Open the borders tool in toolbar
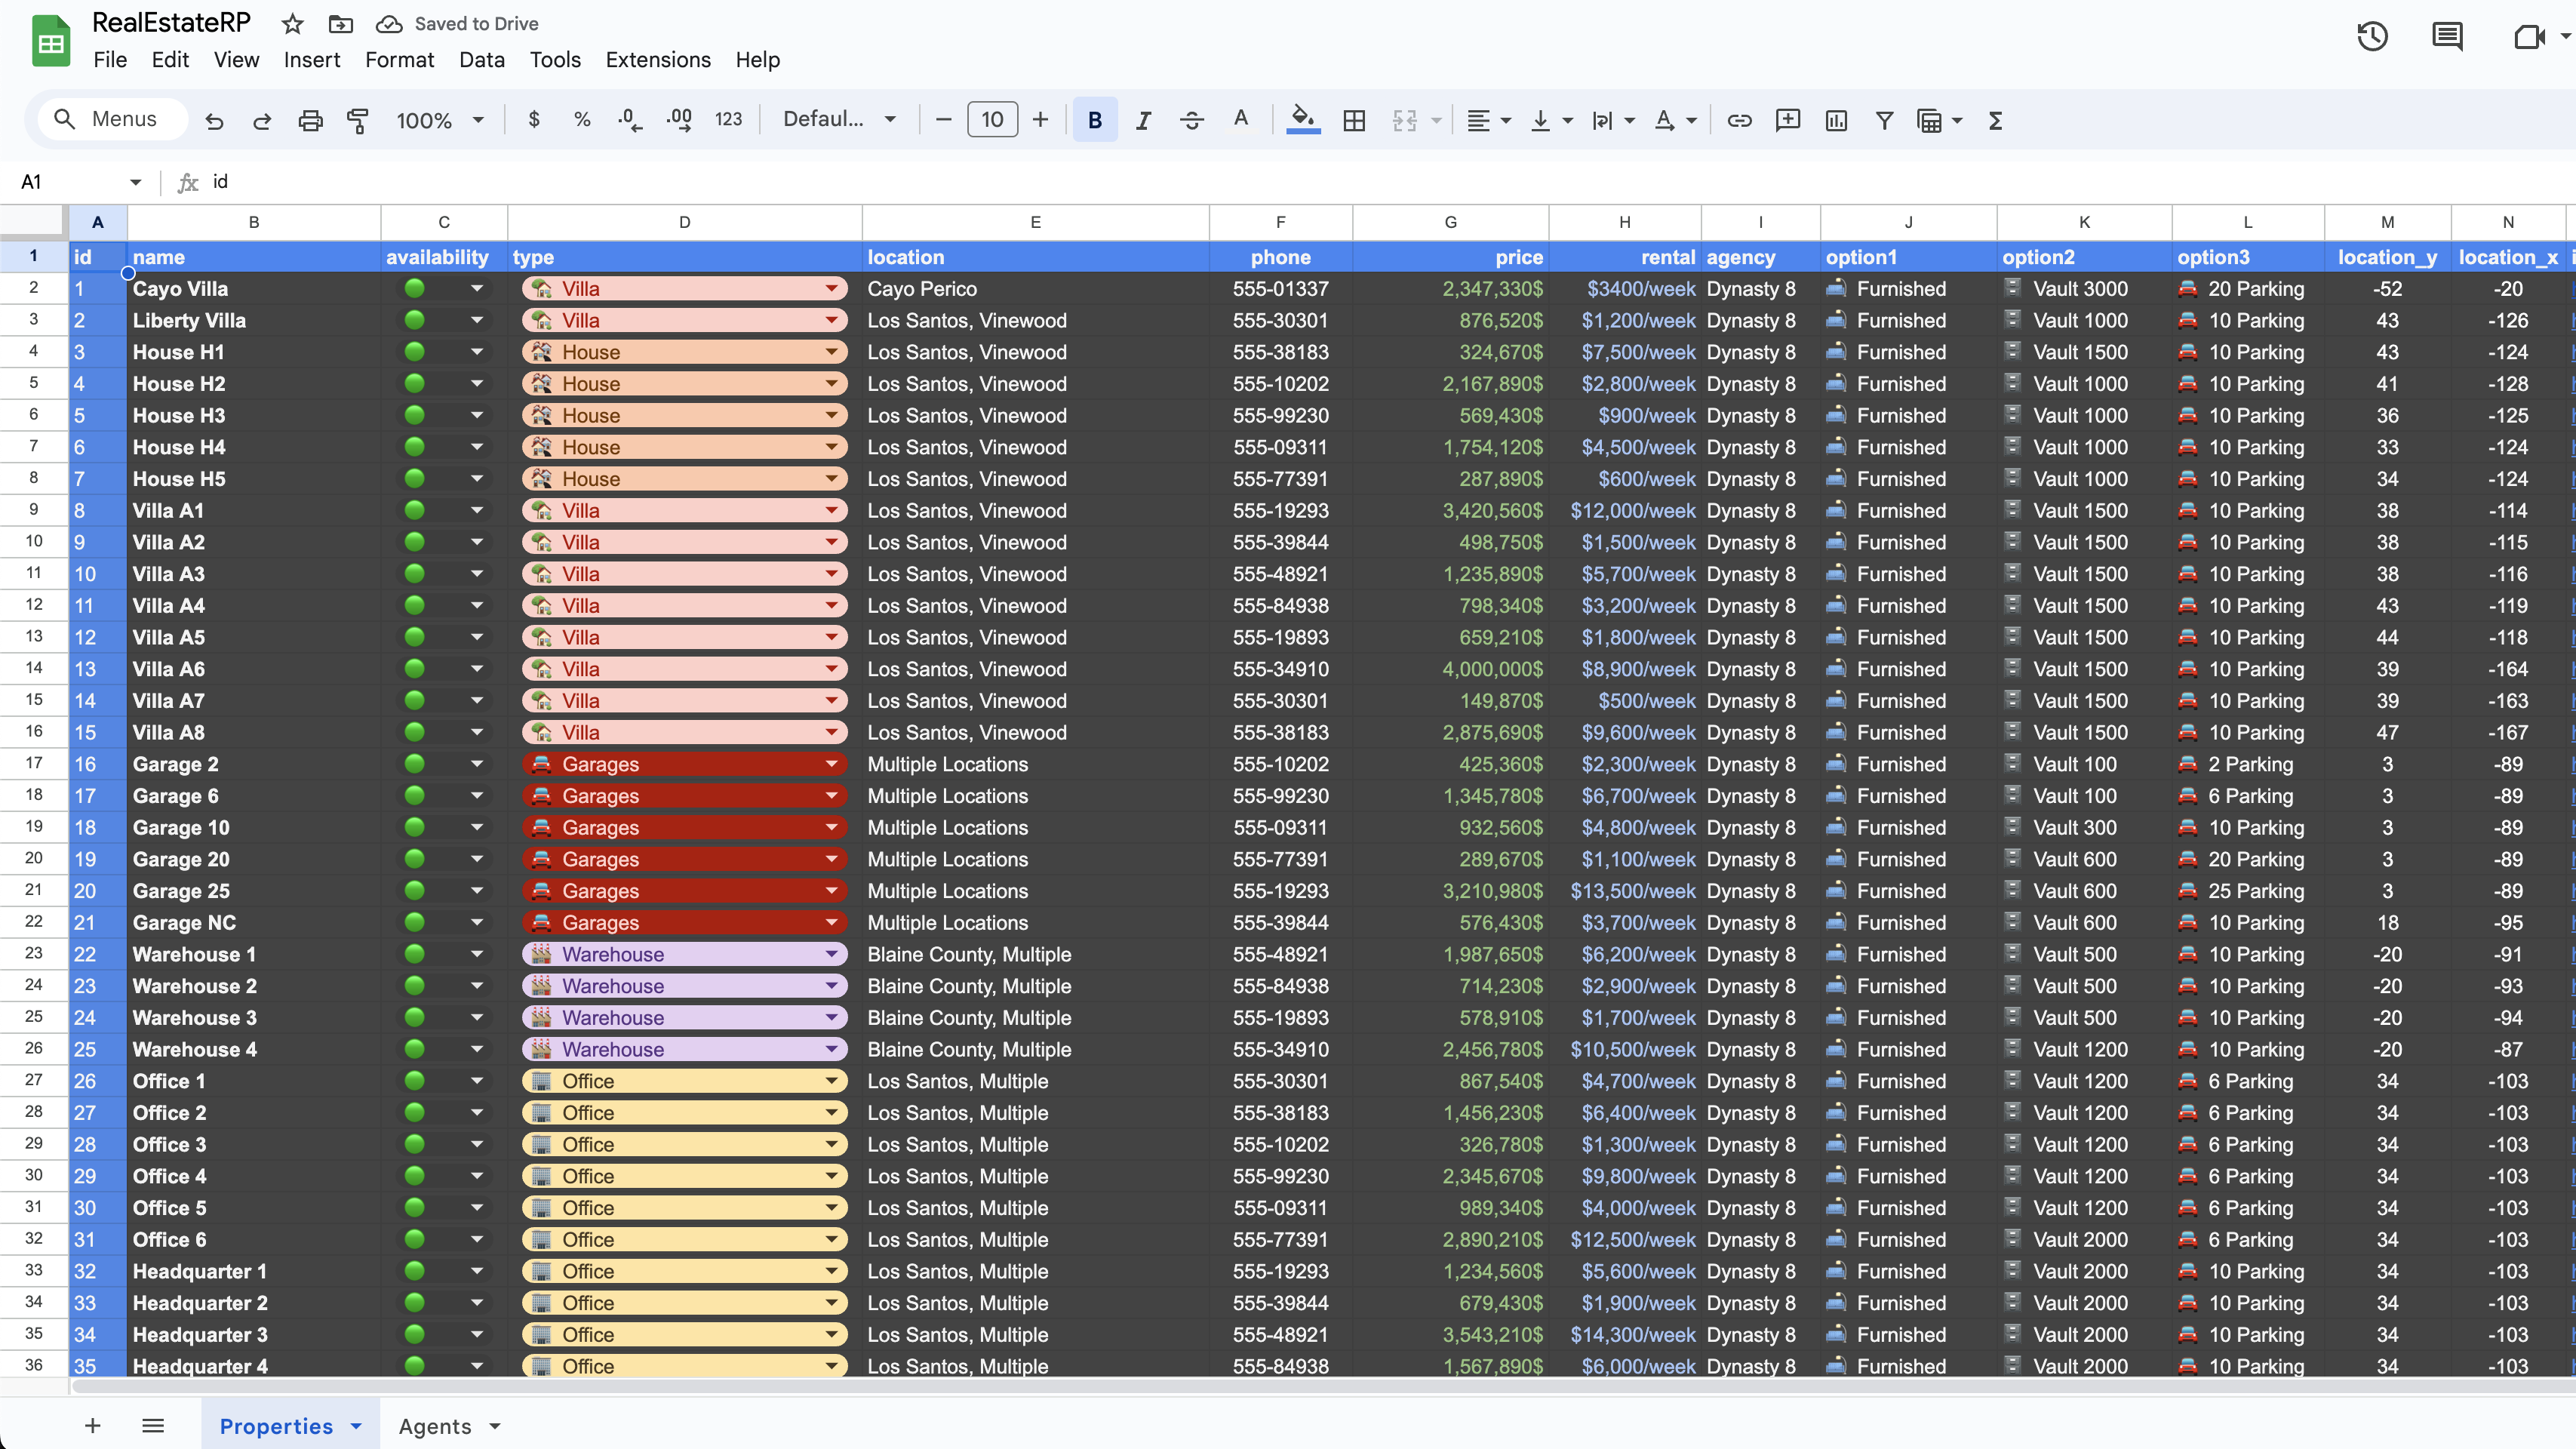The height and width of the screenshot is (1449, 2576). 1354,120
